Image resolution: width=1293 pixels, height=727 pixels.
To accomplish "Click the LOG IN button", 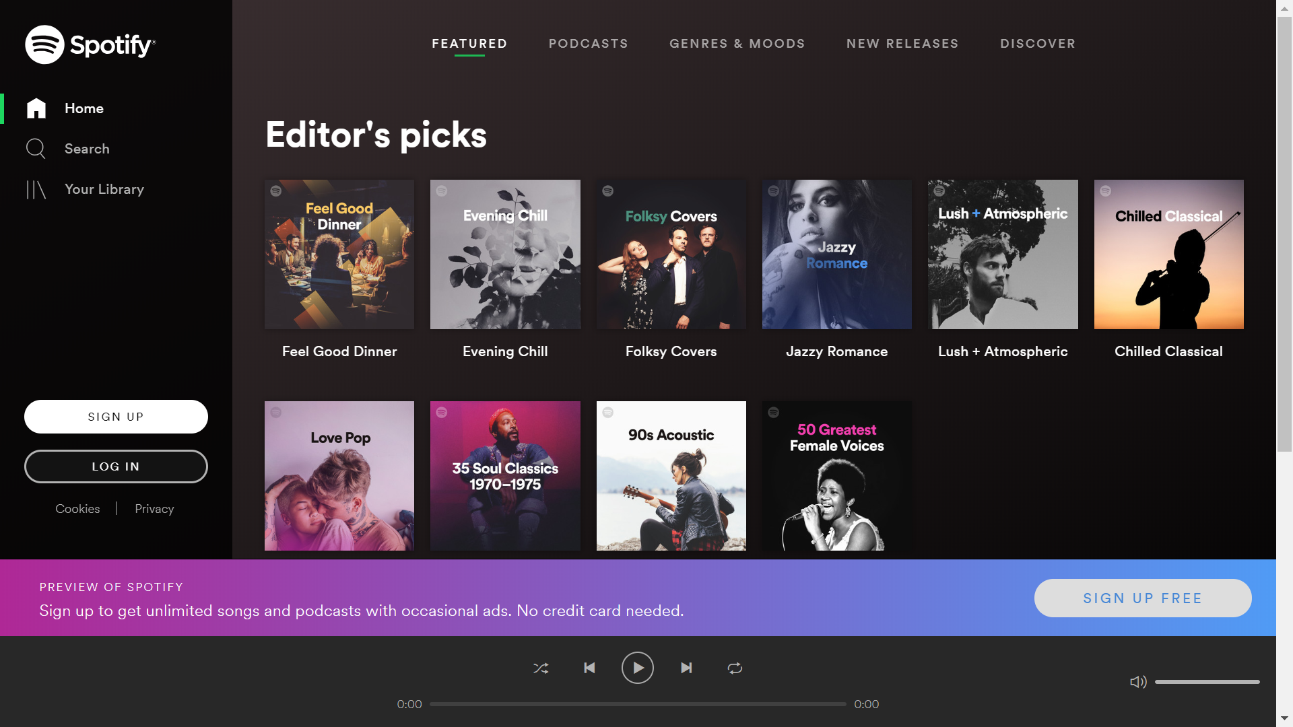I will [x=117, y=466].
